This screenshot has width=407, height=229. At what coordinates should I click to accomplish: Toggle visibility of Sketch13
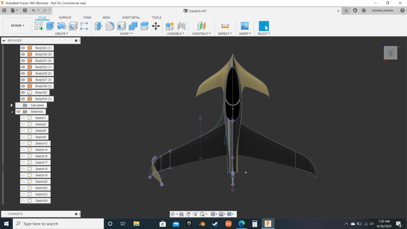[x=23, y=143]
